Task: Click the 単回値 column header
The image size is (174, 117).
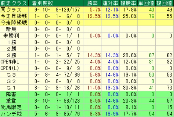Action: pyautogui.click(x=147, y=3)
